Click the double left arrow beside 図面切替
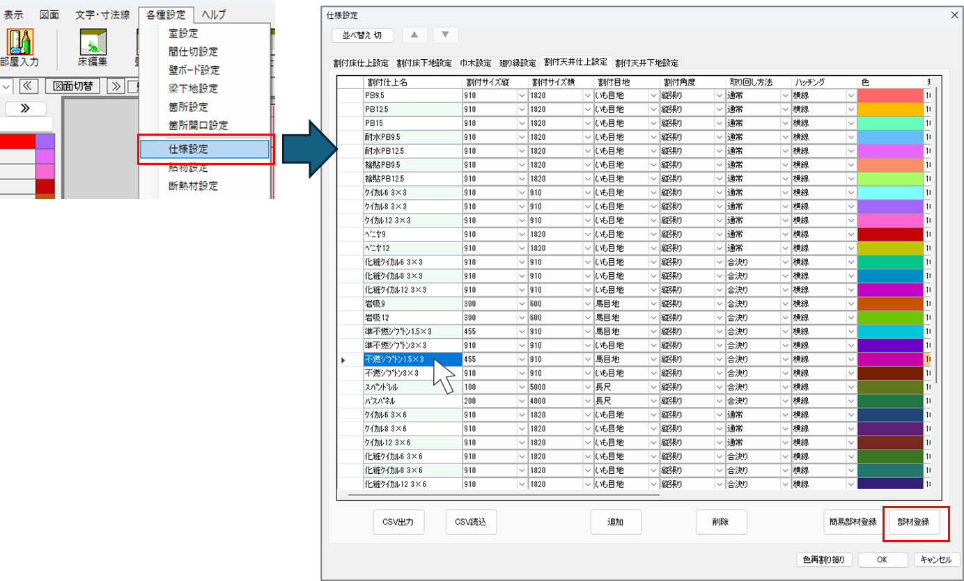 [28, 86]
